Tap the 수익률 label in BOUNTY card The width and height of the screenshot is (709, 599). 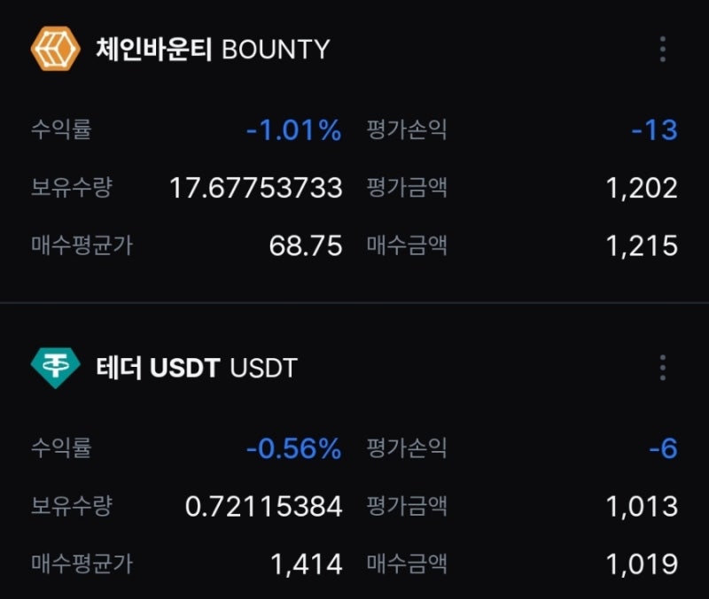(x=61, y=130)
